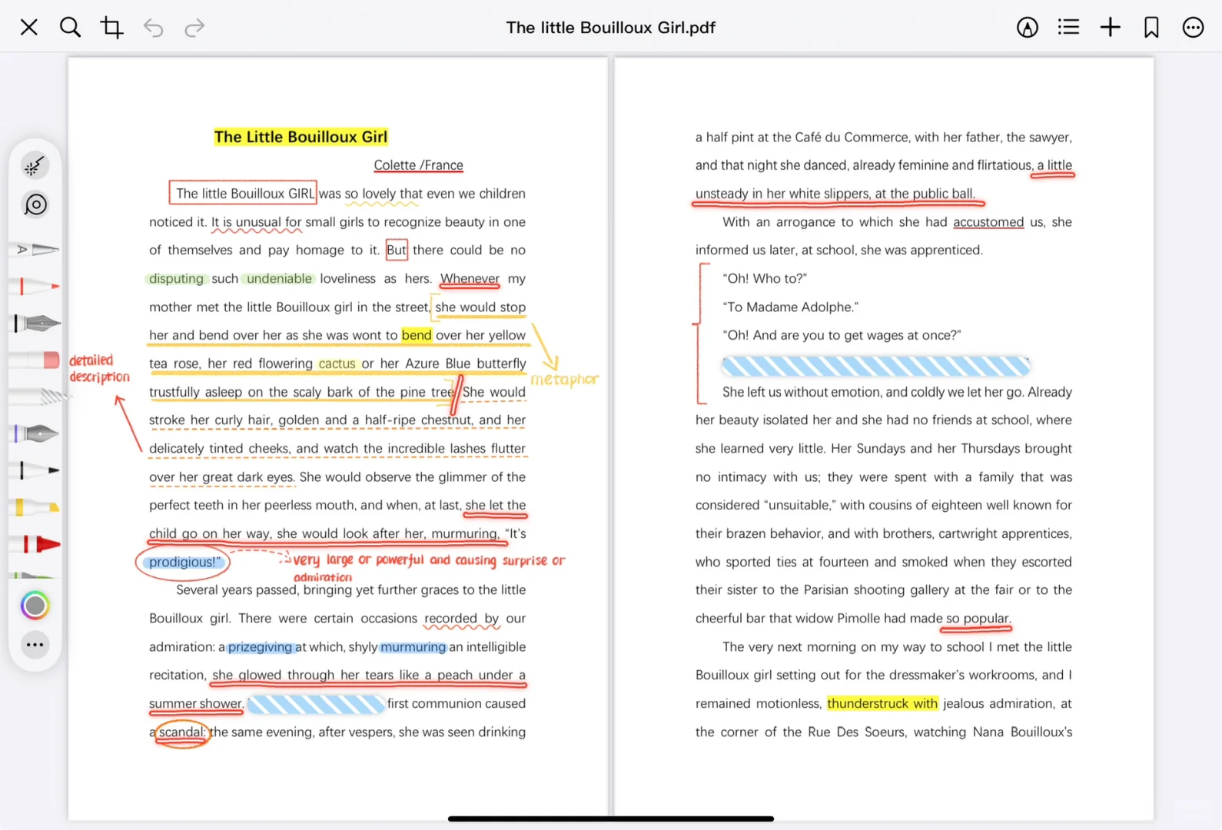Click the highlighted heading 'The Little Bouilloux Girl'
Image resolution: width=1222 pixels, height=830 pixels.
pos(301,137)
